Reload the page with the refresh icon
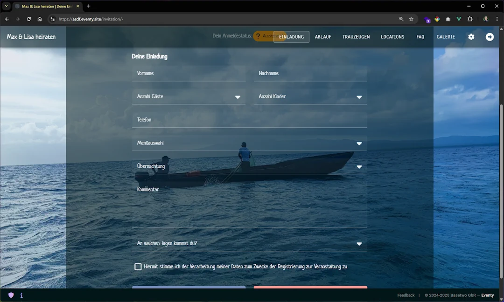Screen dimensions: 504x302 (28, 19)
